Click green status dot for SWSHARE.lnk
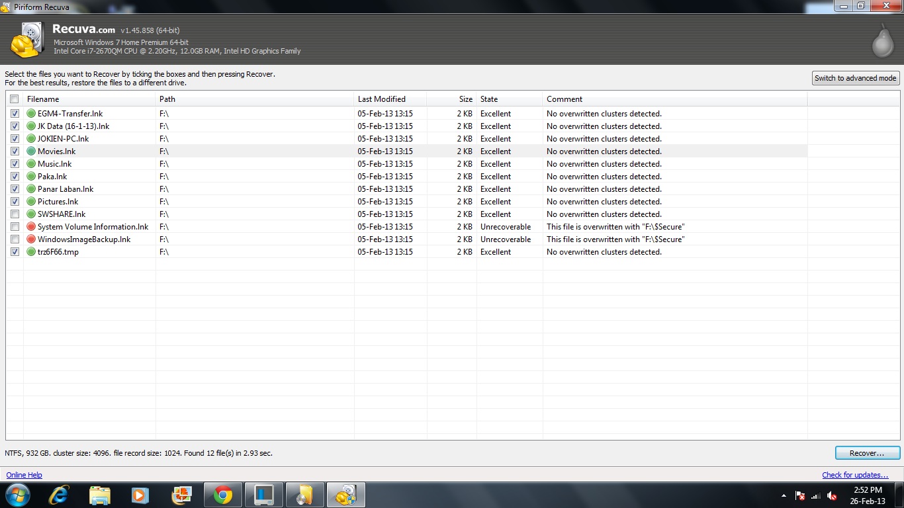The image size is (904, 508). coord(31,214)
